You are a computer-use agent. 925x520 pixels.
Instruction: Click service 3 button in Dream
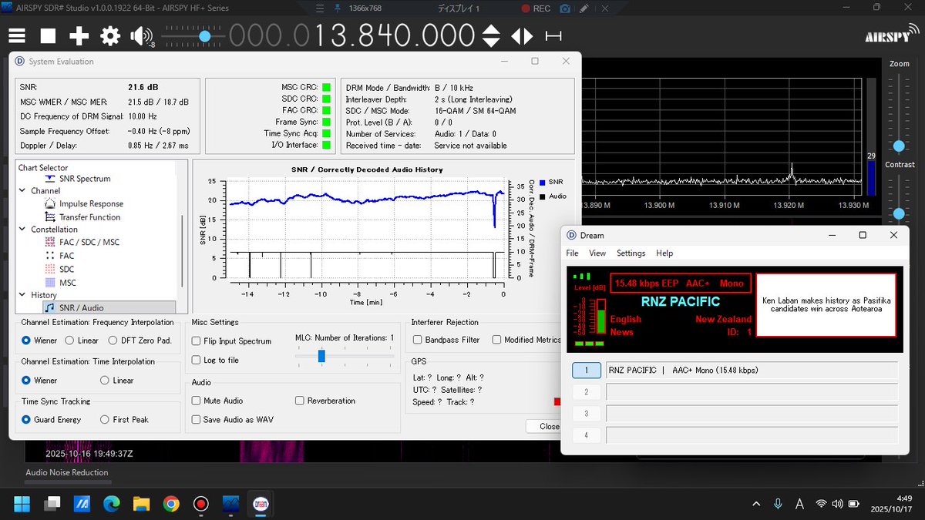(587, 414)
